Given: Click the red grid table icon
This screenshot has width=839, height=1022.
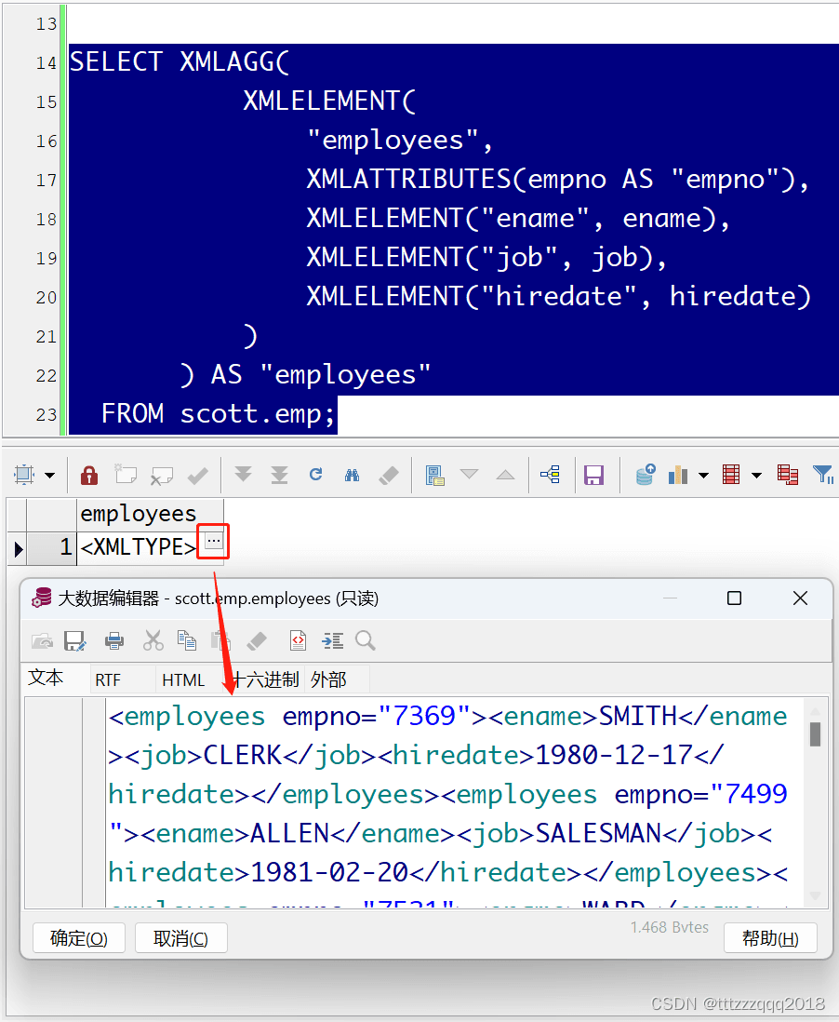Looking at the screenshot, I should click(x=731, y=475).
